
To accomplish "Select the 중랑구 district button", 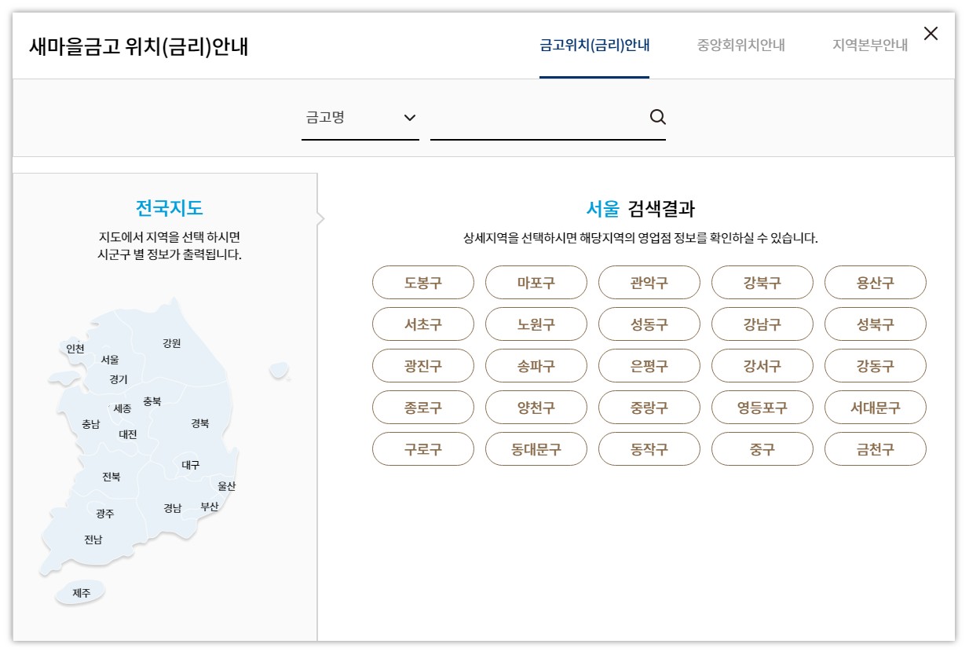I will tap(649, 408).
